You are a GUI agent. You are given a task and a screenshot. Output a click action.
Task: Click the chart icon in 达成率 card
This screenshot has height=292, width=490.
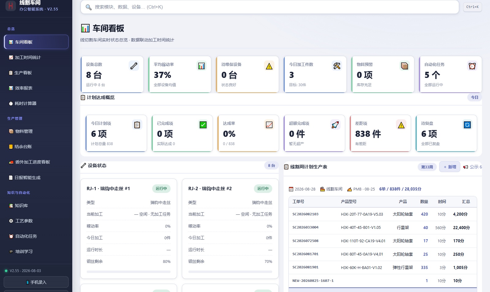pos(269,125)
